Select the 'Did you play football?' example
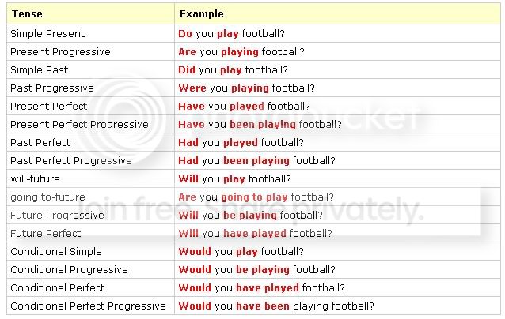Image resolution: width=505 pixels, height=319 pixels. pos(233,70)
